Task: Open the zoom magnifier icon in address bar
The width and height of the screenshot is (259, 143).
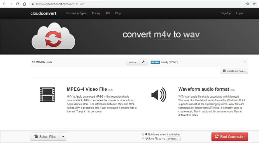Action: (248, 4)
